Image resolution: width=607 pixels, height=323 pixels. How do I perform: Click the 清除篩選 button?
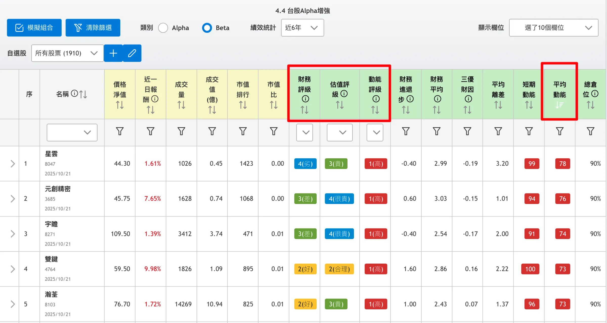93,28
